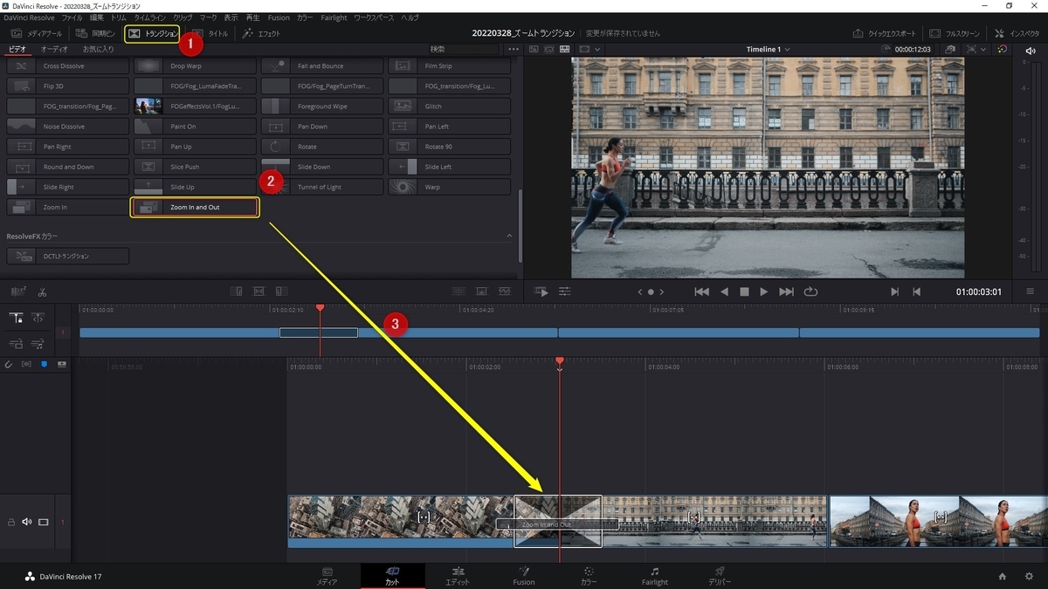Switch to the お気に入り tab
Image resolution: width=1048 pixels, height=589 pixels.
(98, 49)
